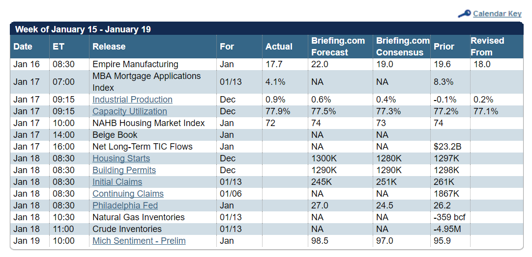Click the Date column header

23,47
